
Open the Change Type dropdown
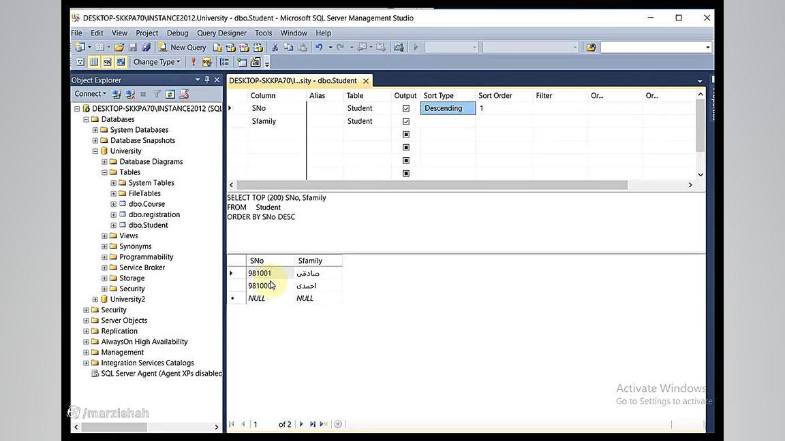157,62
